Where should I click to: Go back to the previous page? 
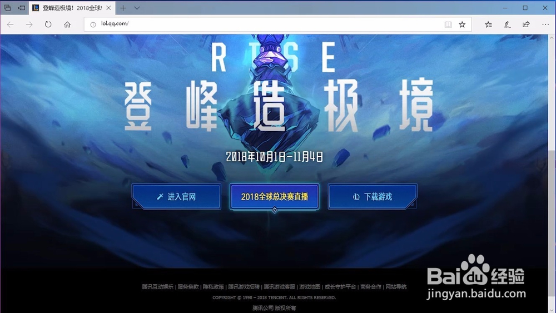10,24
